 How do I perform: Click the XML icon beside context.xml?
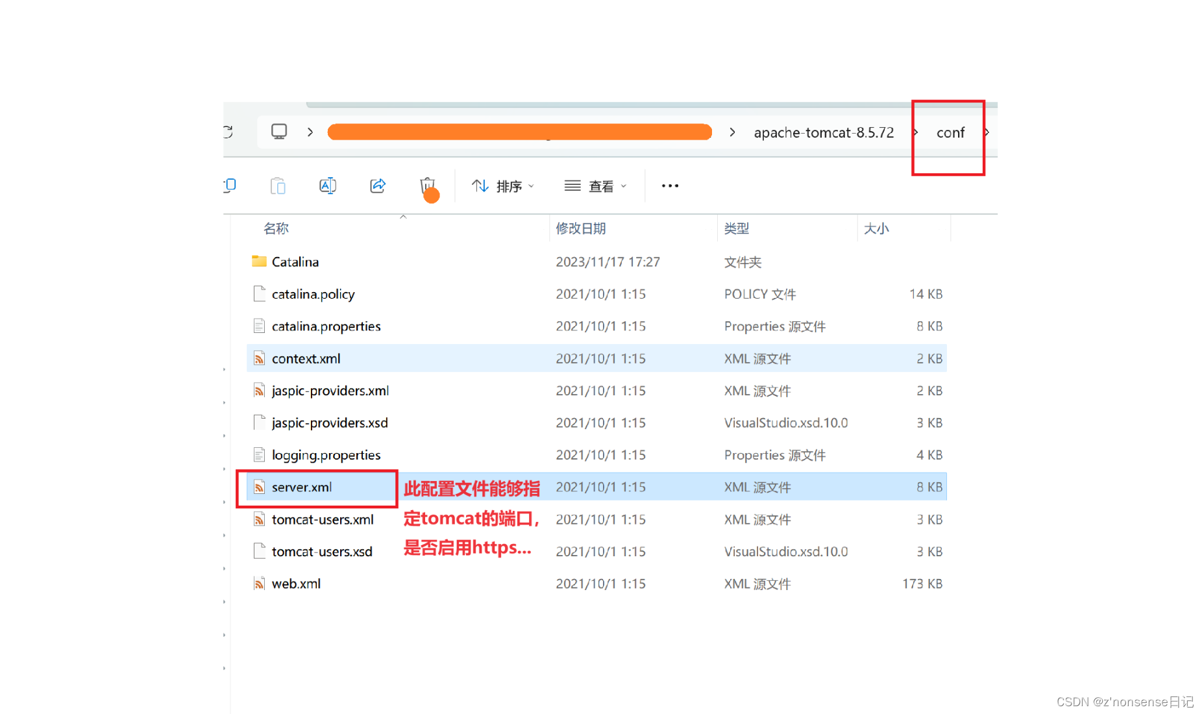tap(259, 358)
